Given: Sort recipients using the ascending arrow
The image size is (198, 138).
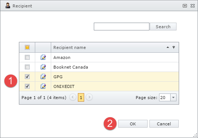Looking at the screenshot, I should [x=168, y=47].
